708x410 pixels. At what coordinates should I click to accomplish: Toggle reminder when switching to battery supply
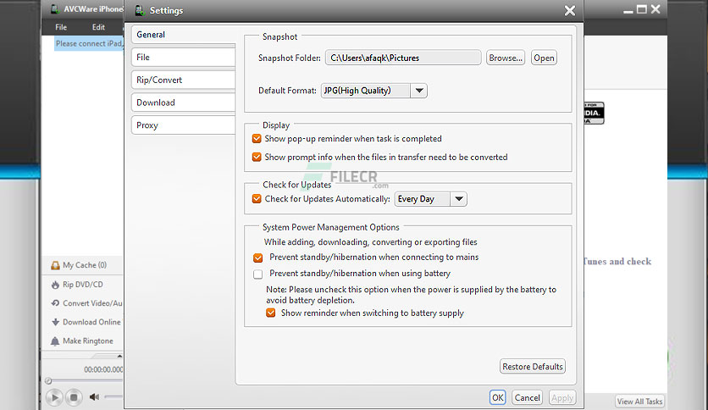[x=270, y=313]
